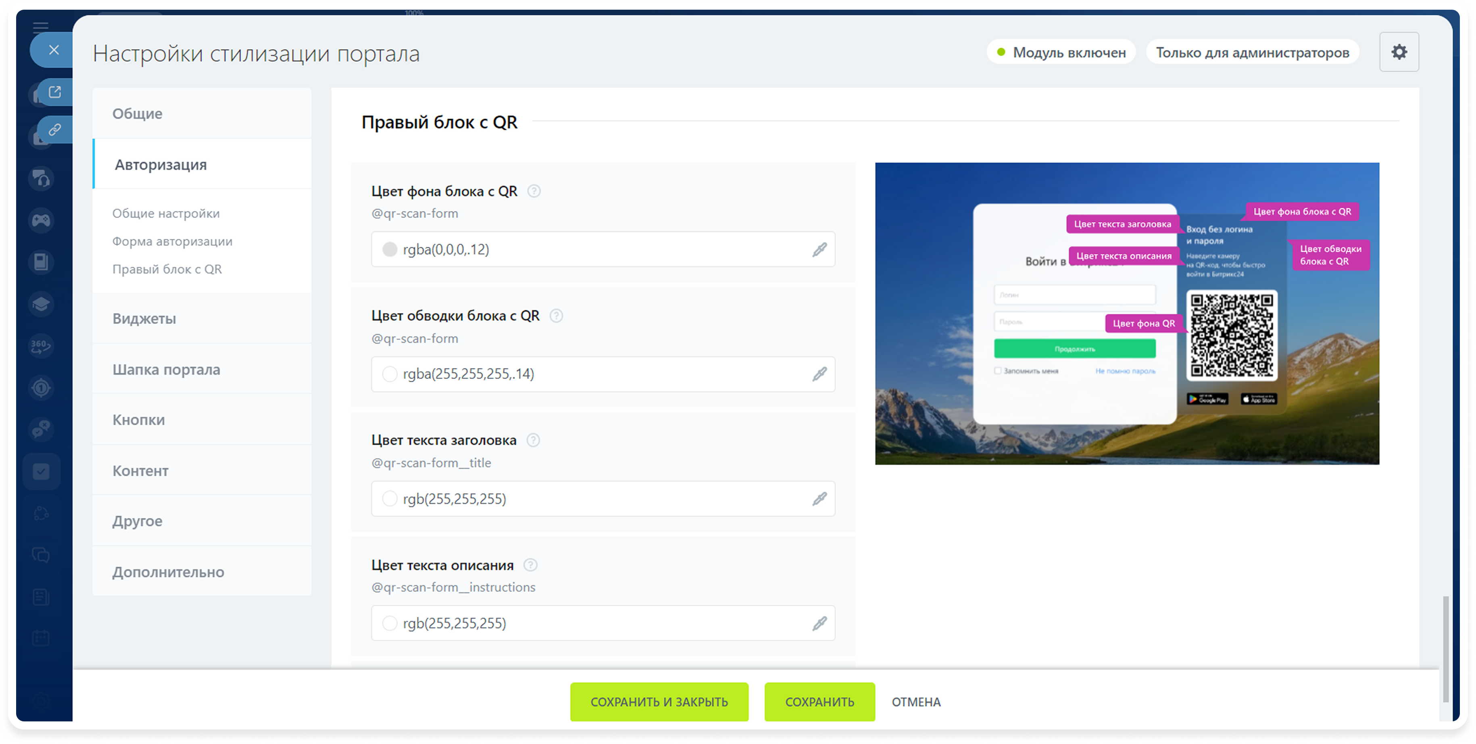This screenshot has height=744, width=1476.
Task: Click the copy link icon in sidebar
Action: tap(55, 130)
